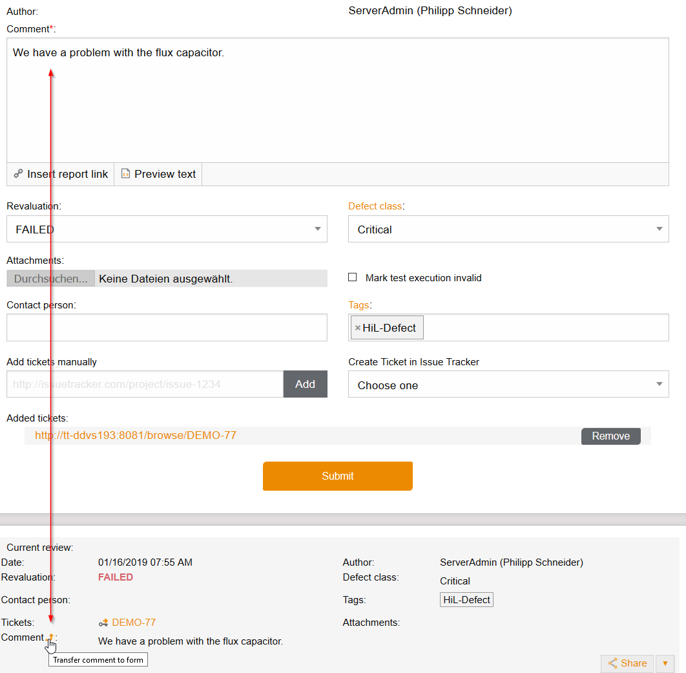
Task: Click the Insert report link chain icon
Action: [x=18, y=174]
